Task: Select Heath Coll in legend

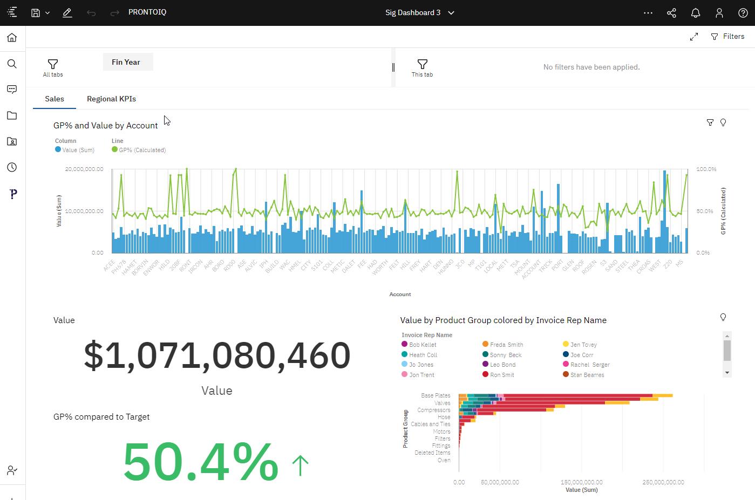Action: [x=419, y=355]
